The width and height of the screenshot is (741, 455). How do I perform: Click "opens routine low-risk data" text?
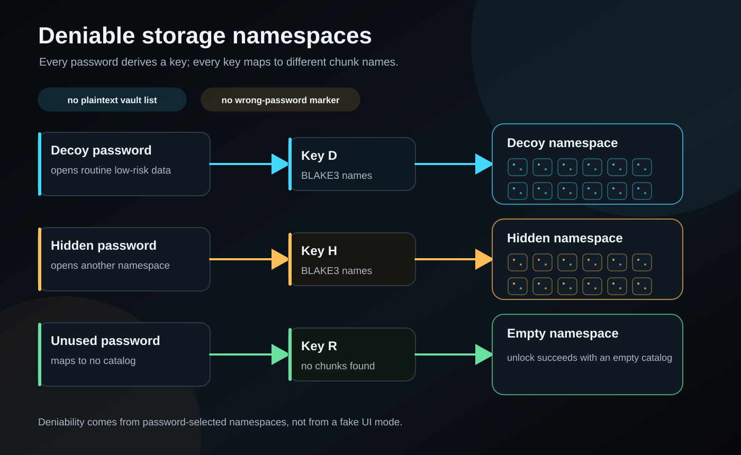tap(111, 170)
